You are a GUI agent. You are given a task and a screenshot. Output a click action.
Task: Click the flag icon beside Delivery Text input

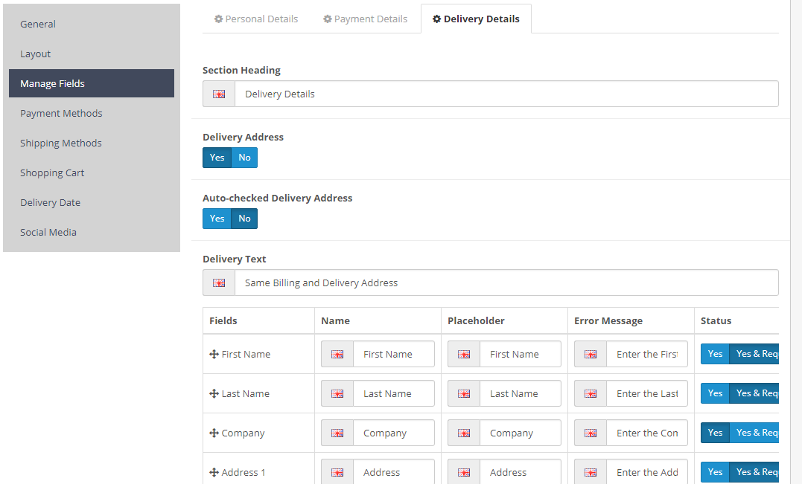[x=219, y=283]
